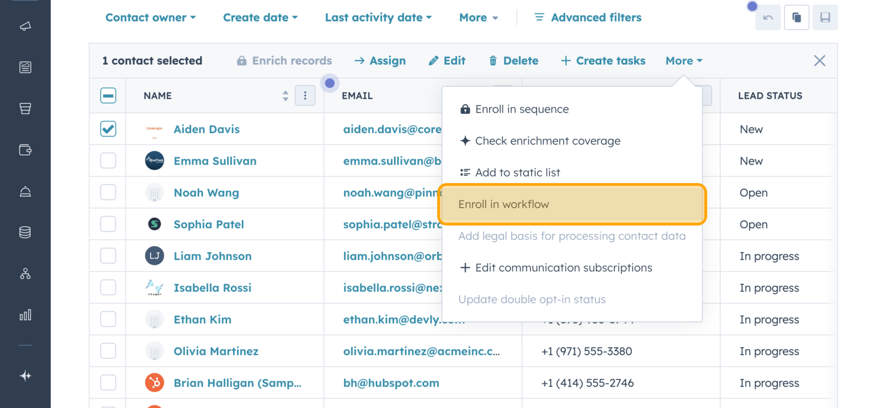Image resolution: width=876 pixels, height=408 pixels.
Task: Expand the Contact owner filter dropdown
Action: tap(151, 18)
